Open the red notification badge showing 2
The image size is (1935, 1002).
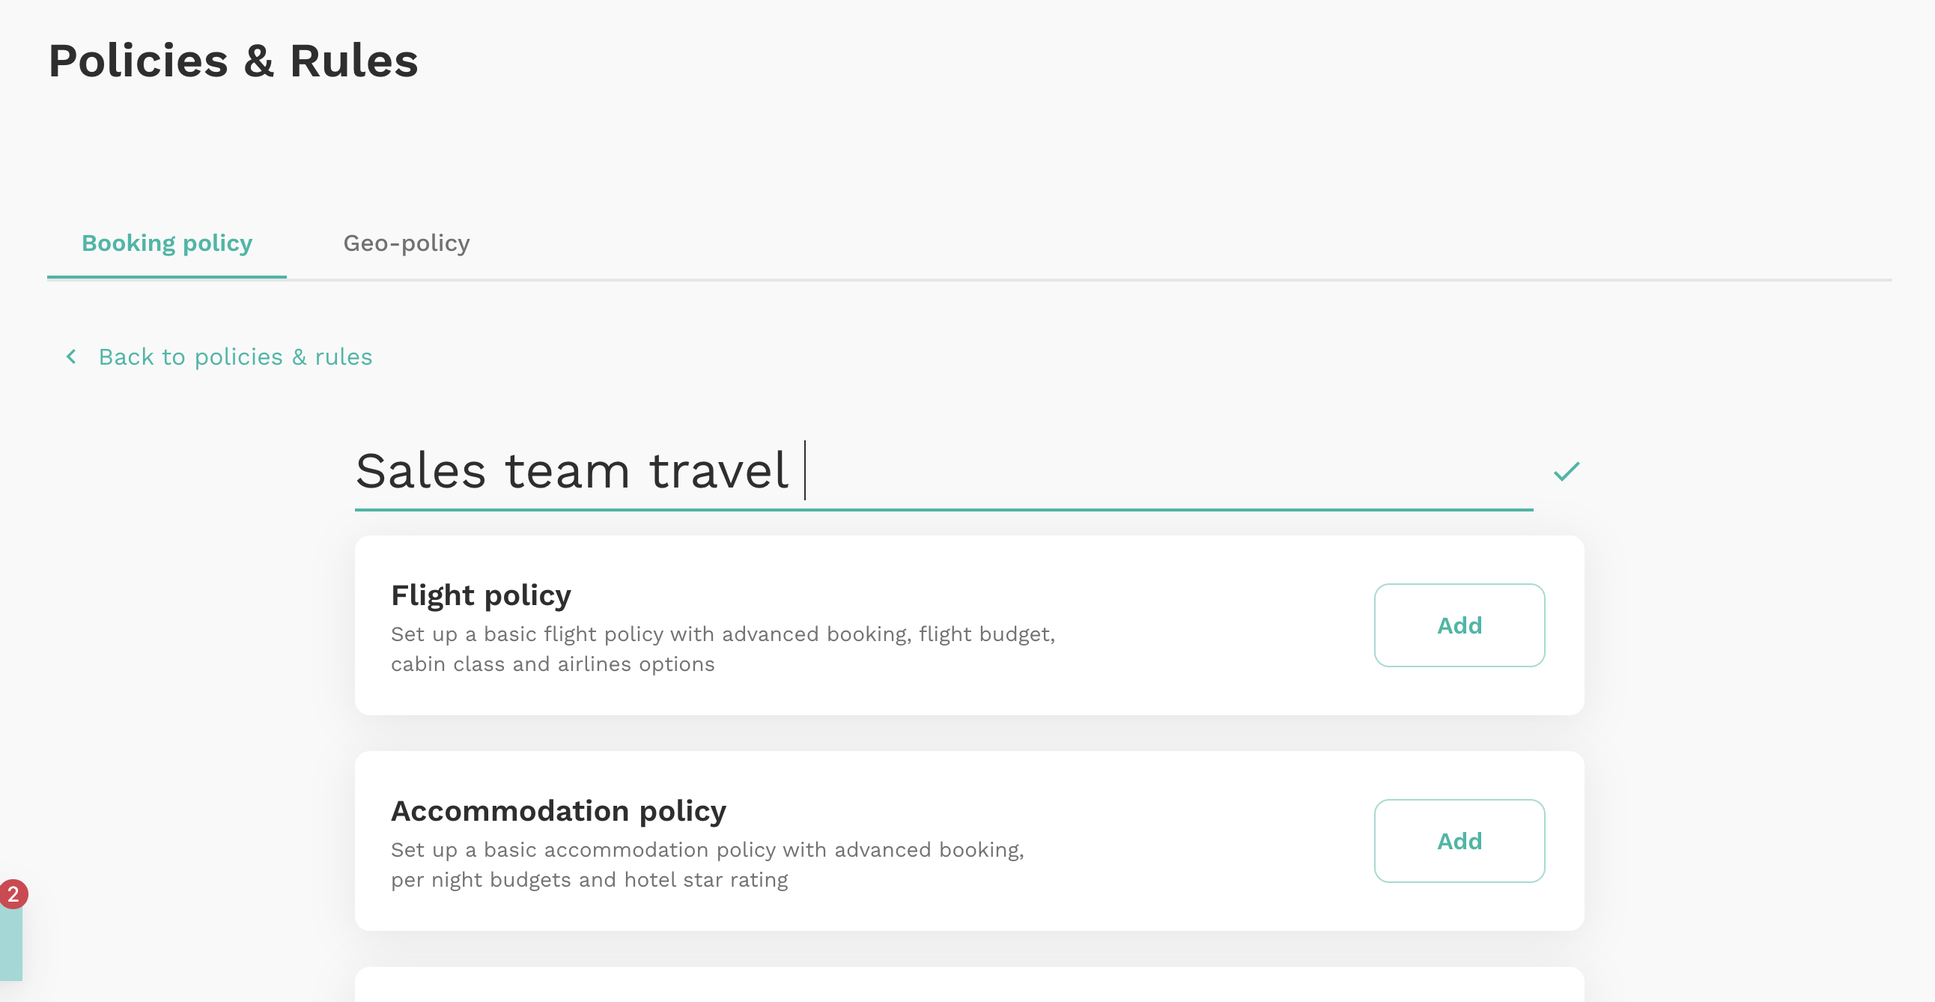tap(13, 895)
